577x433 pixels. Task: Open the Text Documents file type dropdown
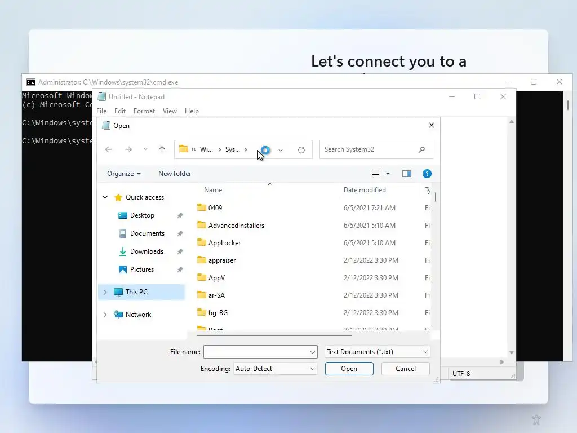tap(377, 352)
